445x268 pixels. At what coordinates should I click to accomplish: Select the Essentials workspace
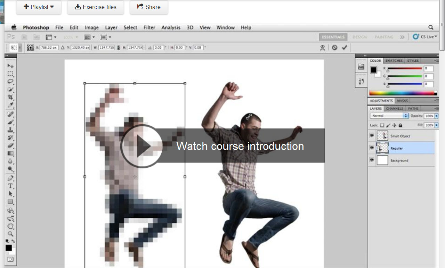coord(333,37)
